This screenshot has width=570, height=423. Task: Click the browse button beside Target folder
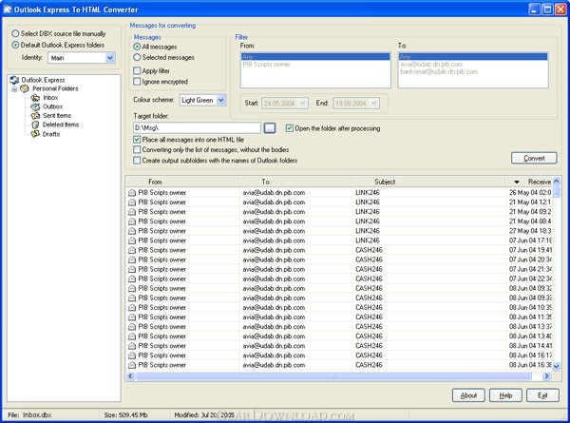coord(270,126)
